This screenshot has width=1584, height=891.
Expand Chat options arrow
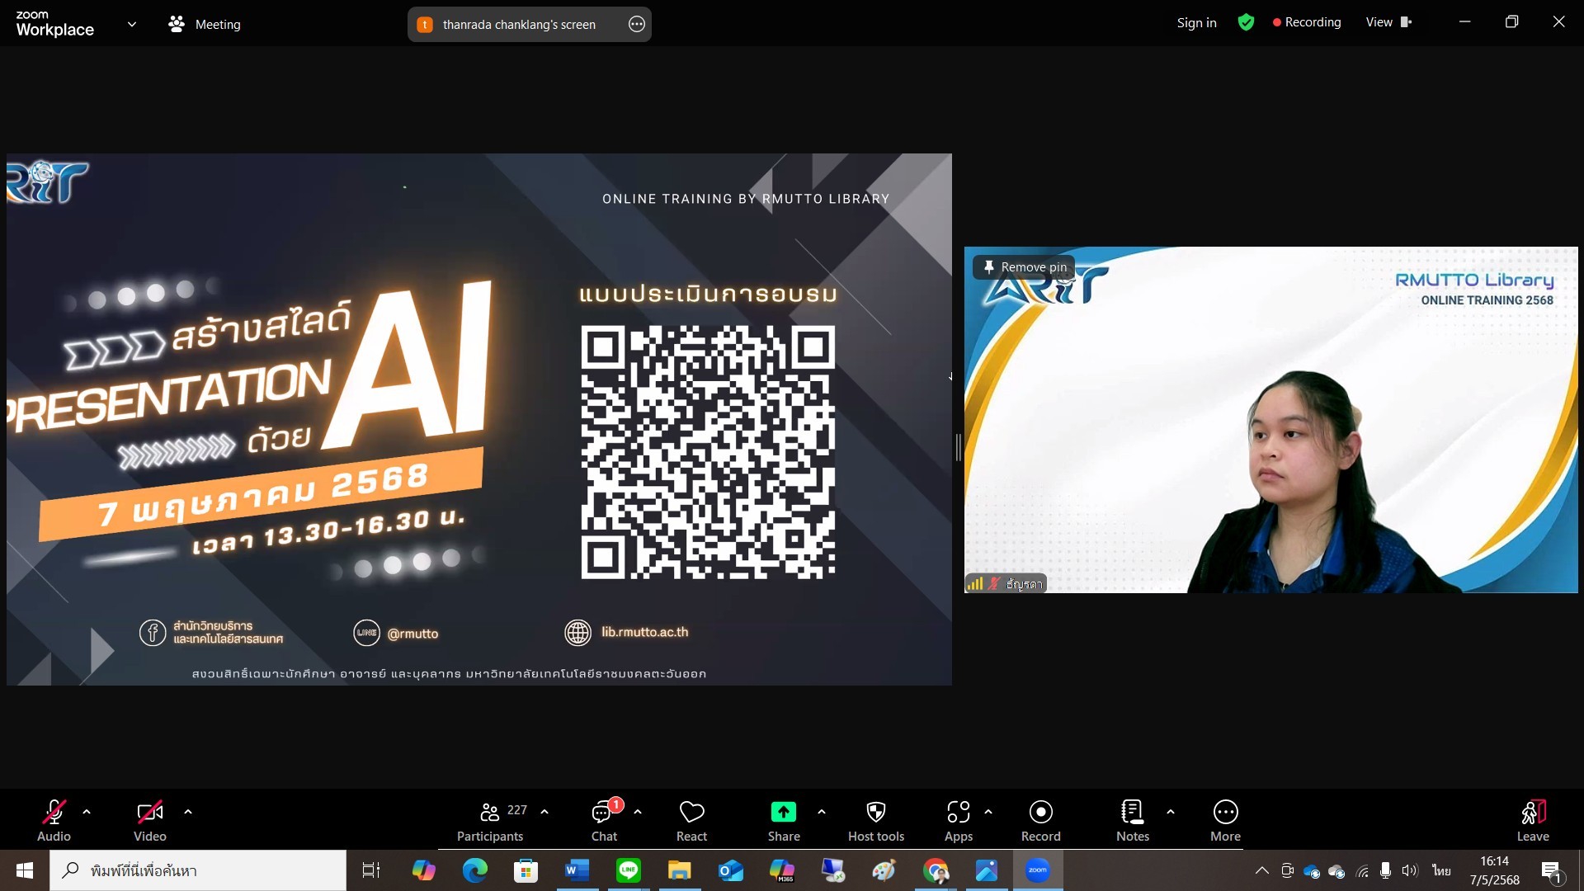638,813
